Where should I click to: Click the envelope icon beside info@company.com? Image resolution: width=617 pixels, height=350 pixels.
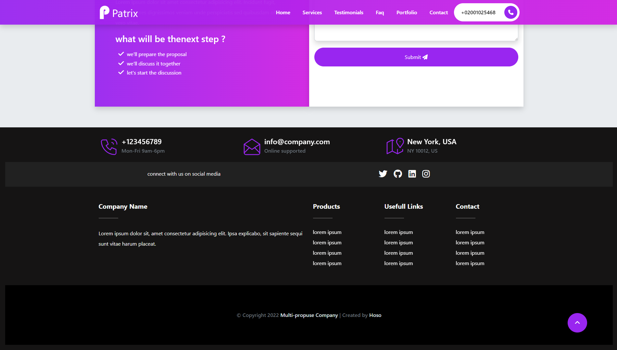pos(252,146)
